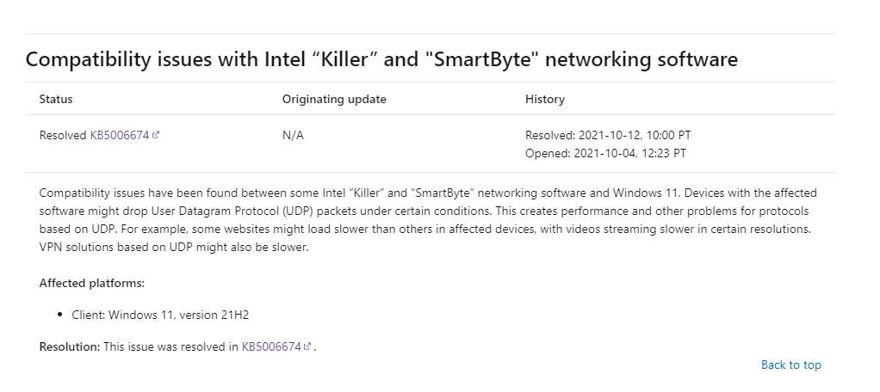Select the Status column header
The image size is (880, 392).
(56, 99)
